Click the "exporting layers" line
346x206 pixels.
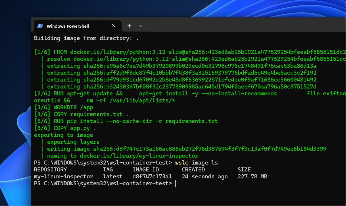(x=73, y=142)
